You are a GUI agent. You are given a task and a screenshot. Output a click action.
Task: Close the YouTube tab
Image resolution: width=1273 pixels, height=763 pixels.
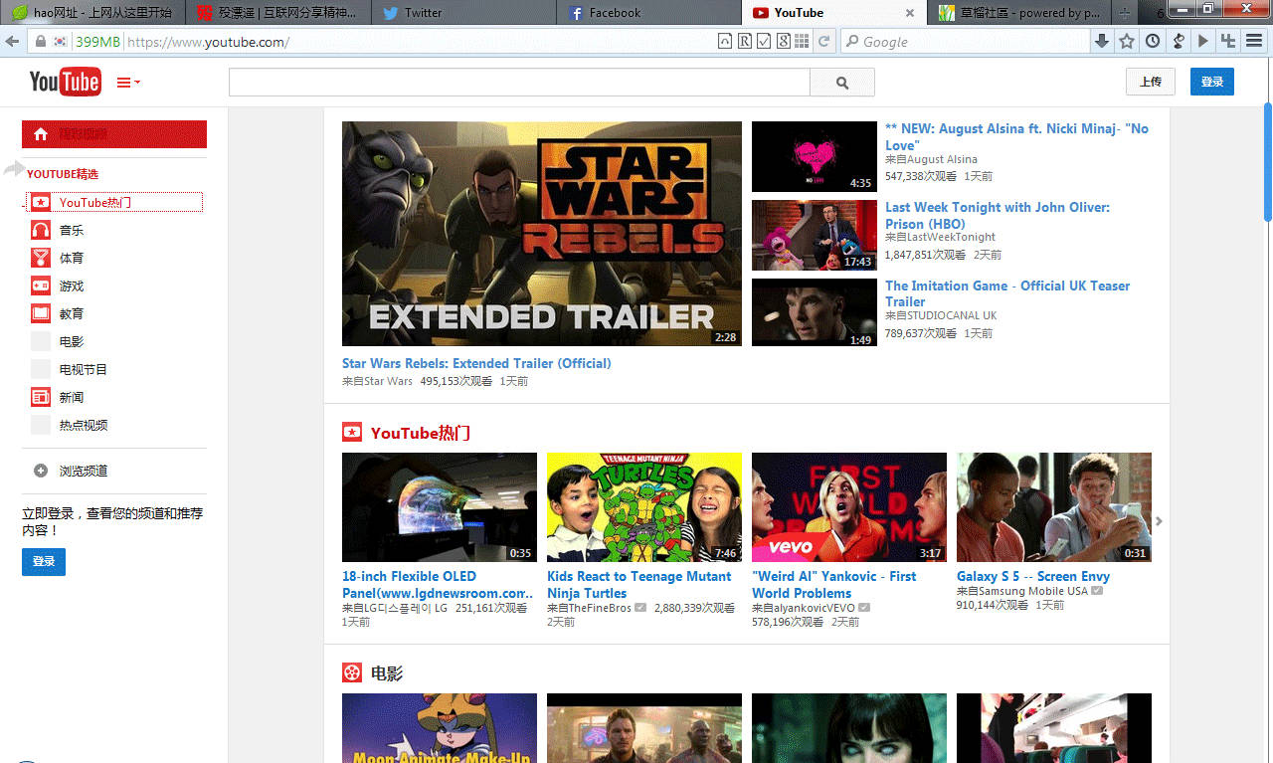coord(909,13)
